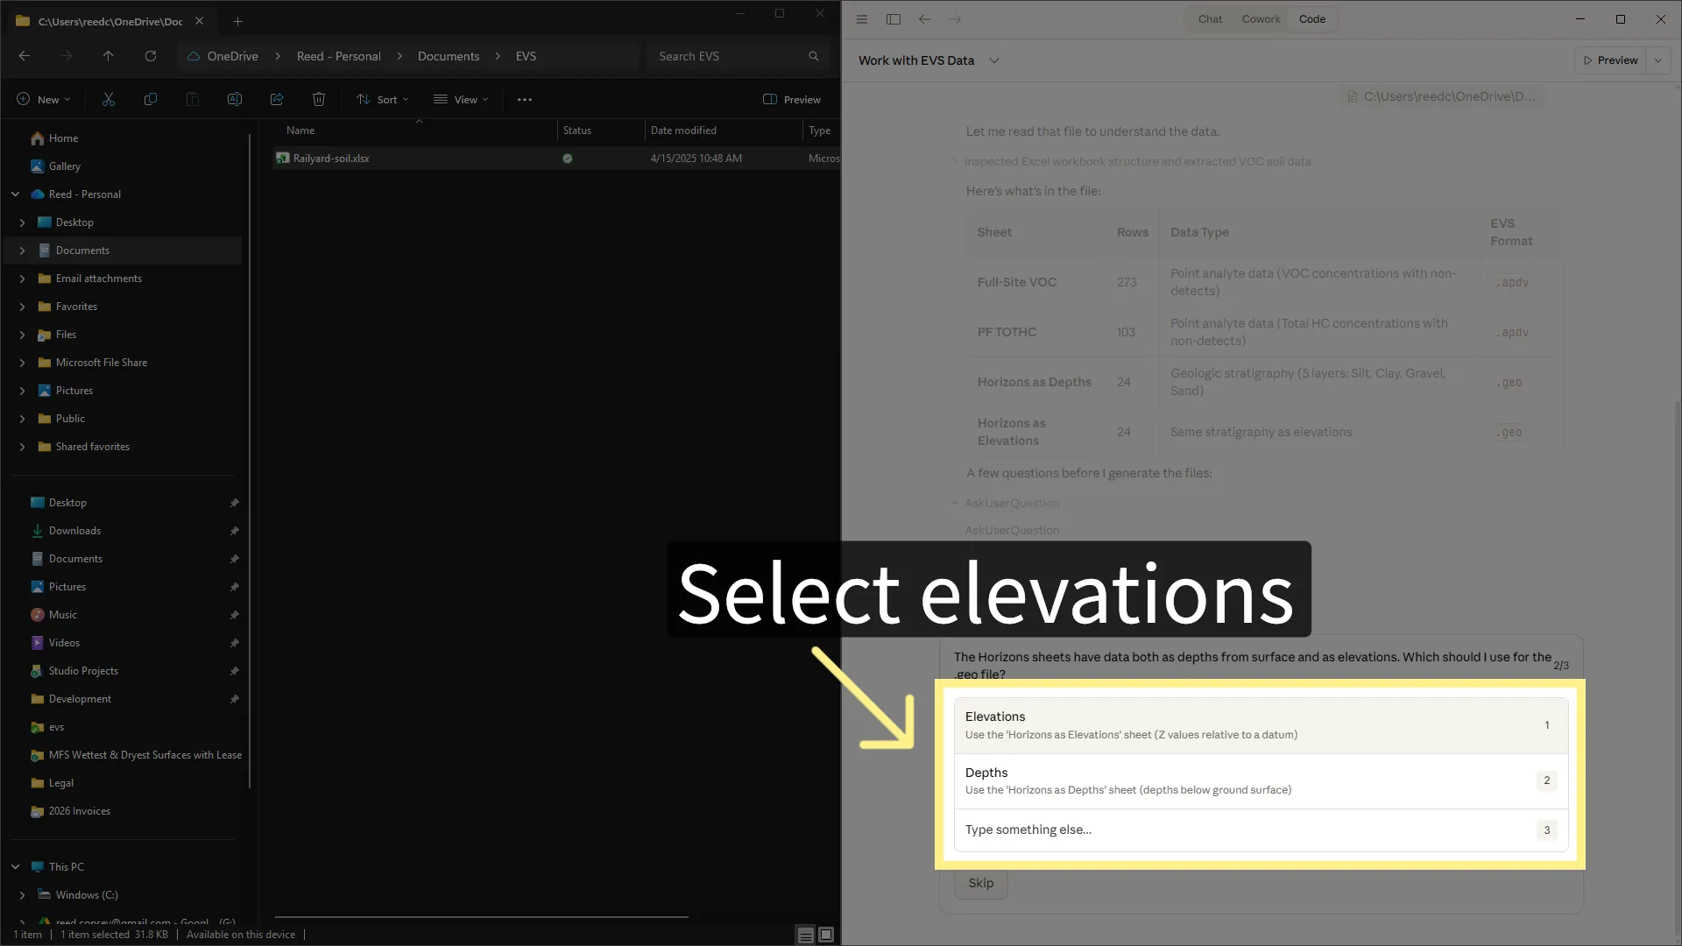
Task: Select the Code tab
Action: coord(1312,19)
